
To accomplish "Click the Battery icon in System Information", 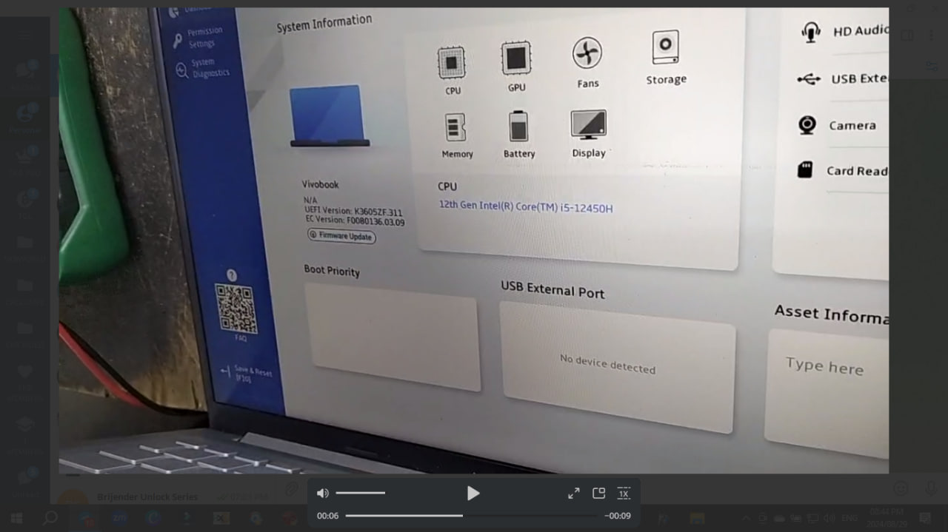I will pos(518,126).
